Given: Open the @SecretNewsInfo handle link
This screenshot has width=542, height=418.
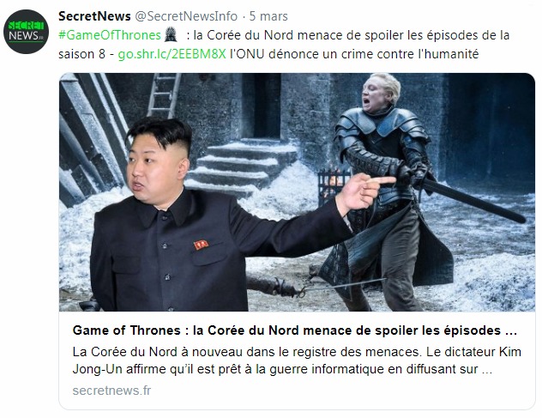Looking at the screenshot, I should coord(186,16).
